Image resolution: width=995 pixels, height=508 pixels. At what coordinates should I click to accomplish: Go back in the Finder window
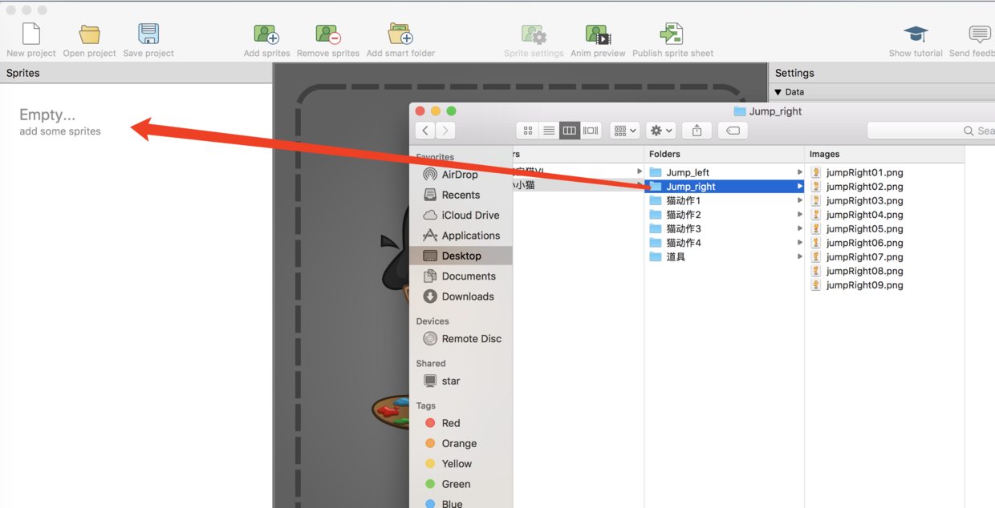pyautogui.click(x=425, y=131)
